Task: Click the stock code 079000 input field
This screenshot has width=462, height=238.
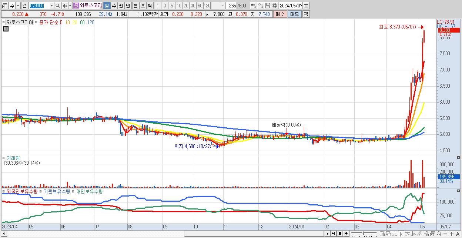Action: 39,6
